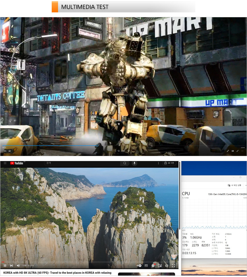
Task: Click the 82351 handles value
Action: (x=206, y=245)
